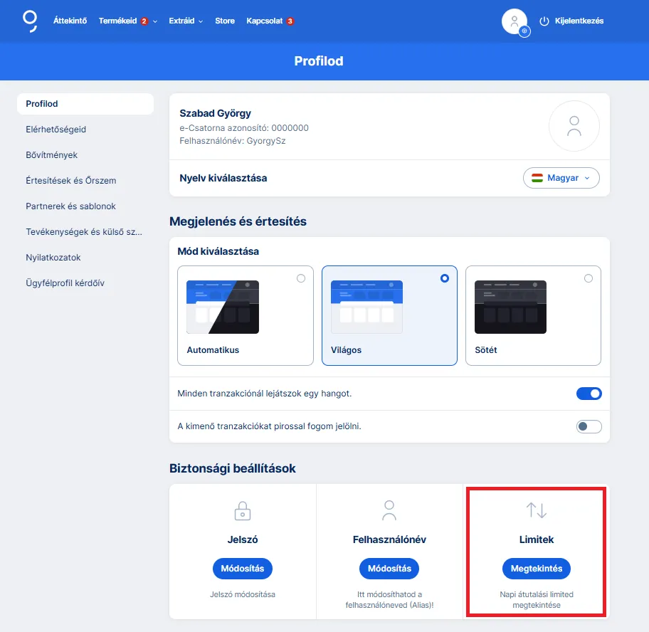Click the bank logo in the header
Image resolution: width=649 pixels, height=632 pixels.
pos(30,21)
